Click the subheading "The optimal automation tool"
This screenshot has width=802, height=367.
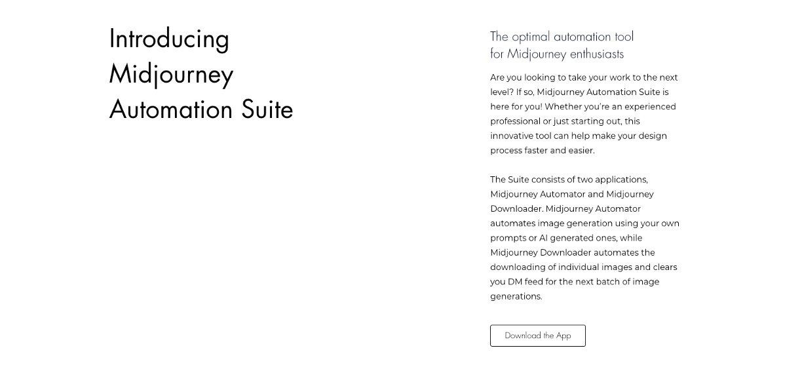tap(562, 37)
